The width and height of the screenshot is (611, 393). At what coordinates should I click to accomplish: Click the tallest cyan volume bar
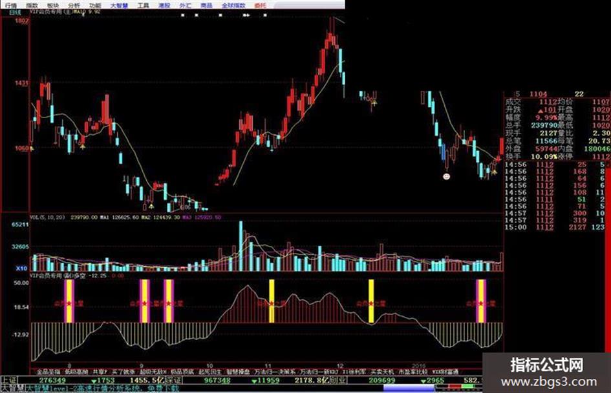pos(241,246)
